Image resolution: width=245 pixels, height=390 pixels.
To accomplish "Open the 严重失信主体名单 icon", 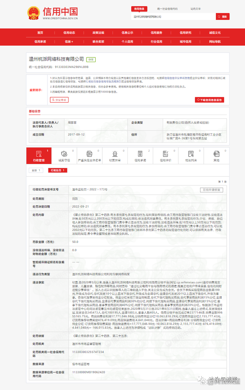I will click(89, 154).
